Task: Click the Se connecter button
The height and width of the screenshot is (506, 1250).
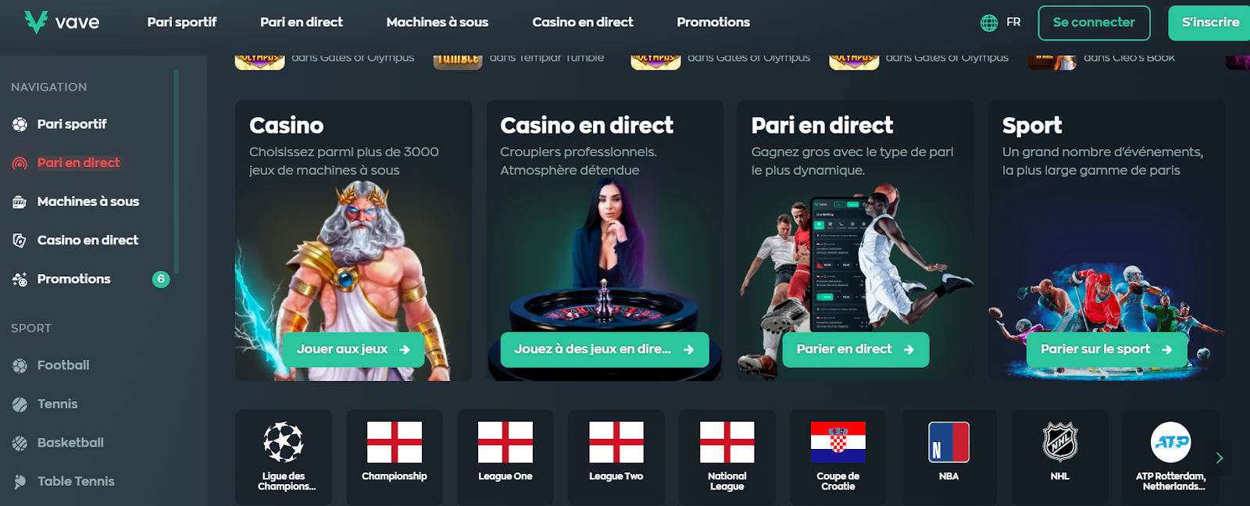Action: 1094,23
